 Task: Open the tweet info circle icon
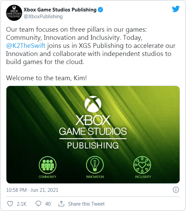(176, 190)
